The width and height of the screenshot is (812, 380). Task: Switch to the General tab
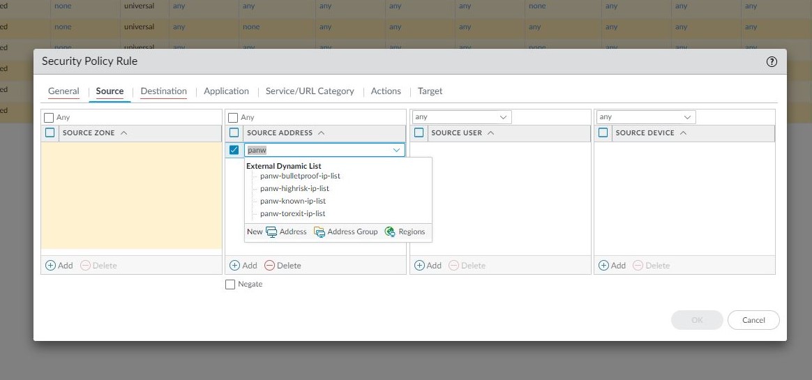click(63, 91)
